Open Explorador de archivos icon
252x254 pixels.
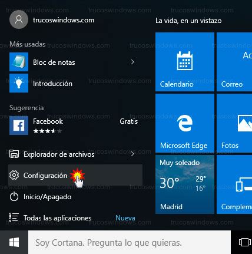coord(14,154)
